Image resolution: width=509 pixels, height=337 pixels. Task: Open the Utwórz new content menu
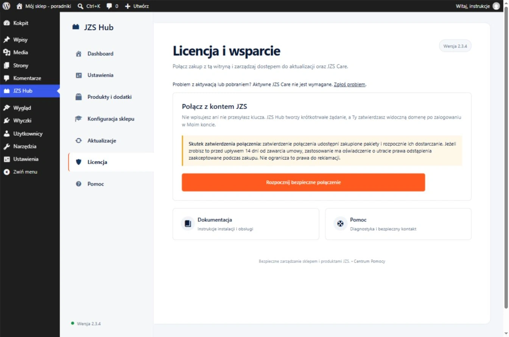tap(137, 6)
